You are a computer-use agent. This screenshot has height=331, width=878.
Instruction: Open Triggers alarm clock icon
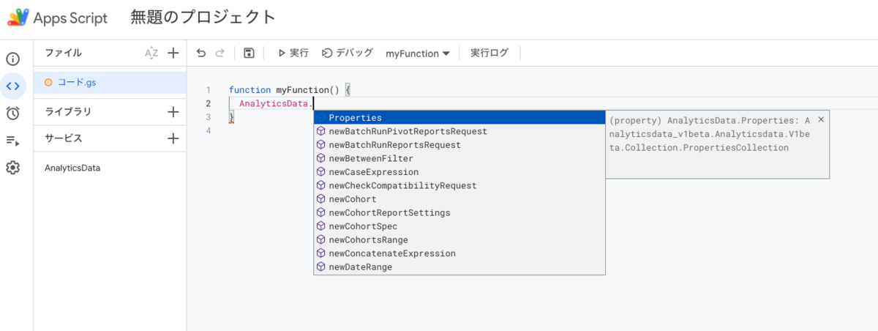tap(12, 113)
